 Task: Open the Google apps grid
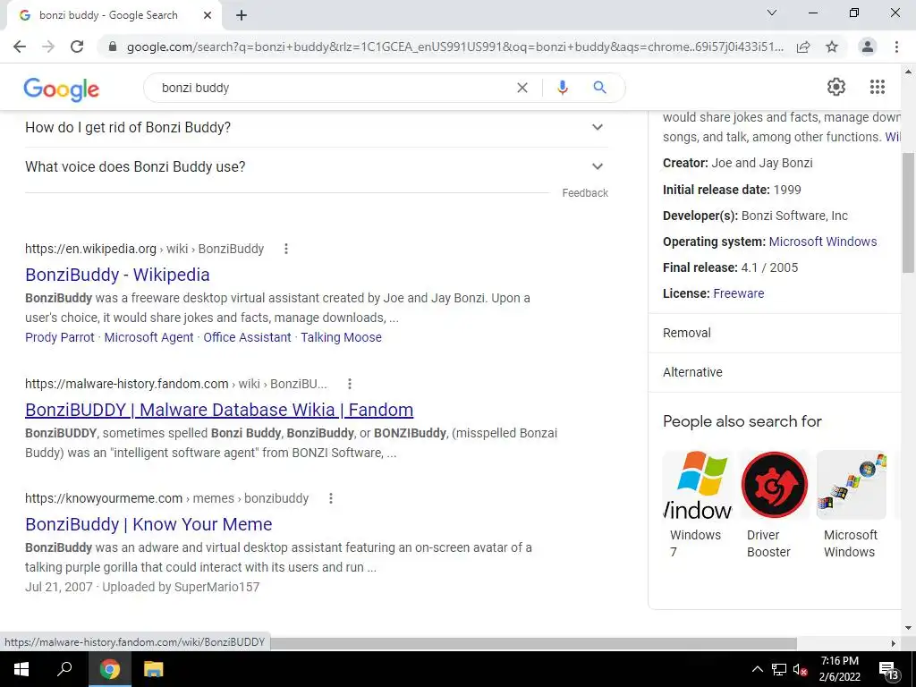877,87
